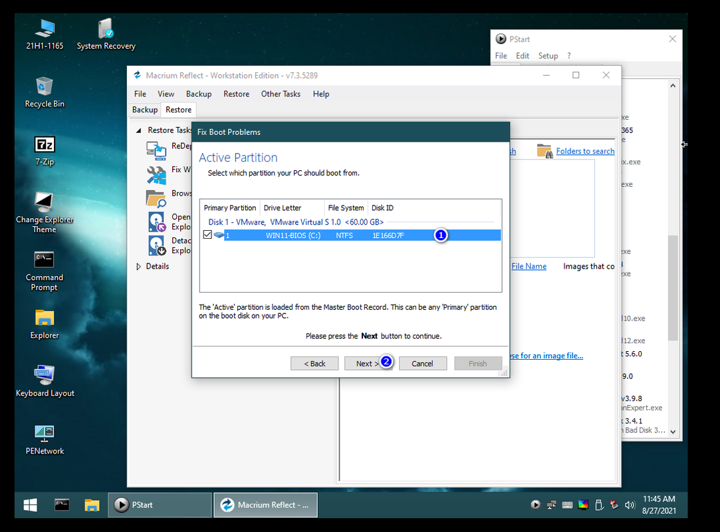Click the Macrium Reflect taskbar button
This screenshot has height=532, width=720.
265,505
